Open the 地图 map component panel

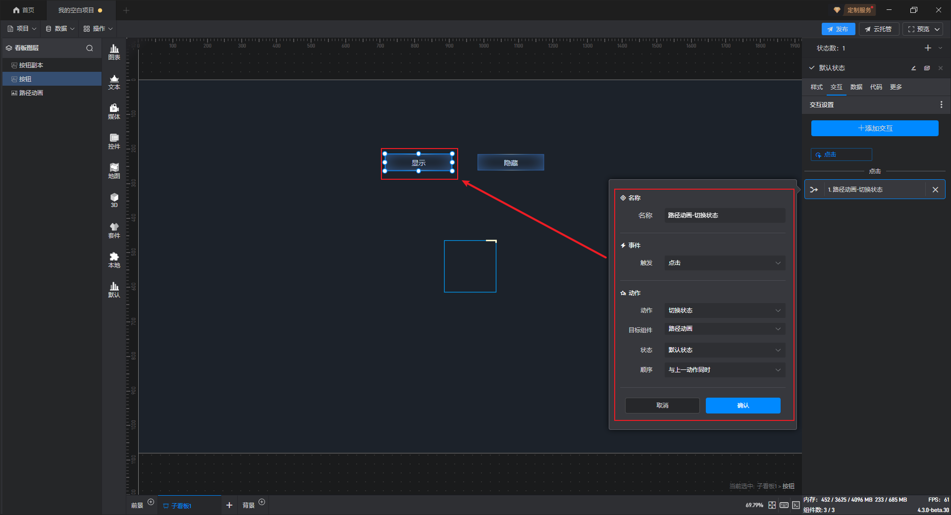pos(114,171)
